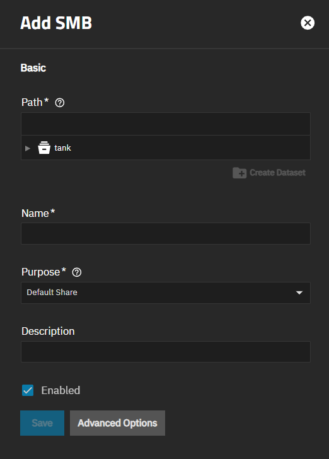Open the Purpose help tooltip icon
Image resolution: width=329 pixels, height=459 pixels.
77,272
